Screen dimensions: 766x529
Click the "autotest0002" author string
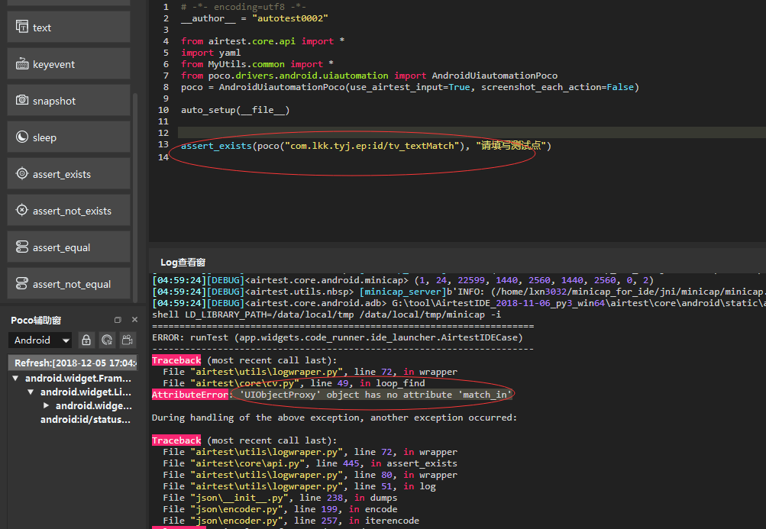(290, 18)
